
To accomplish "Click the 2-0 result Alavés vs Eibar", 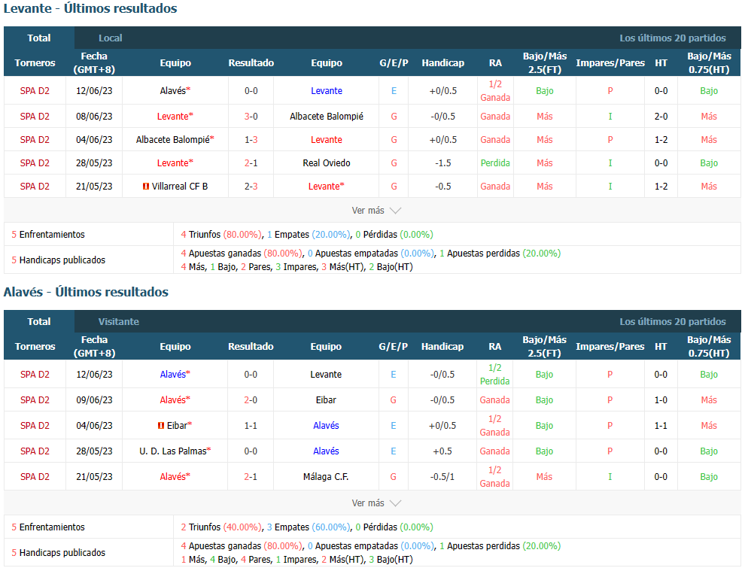I will pos(251,400).
